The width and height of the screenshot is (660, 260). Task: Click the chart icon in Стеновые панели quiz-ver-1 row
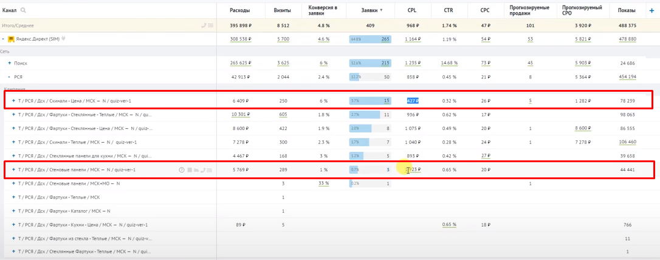[x=196, y=169]
